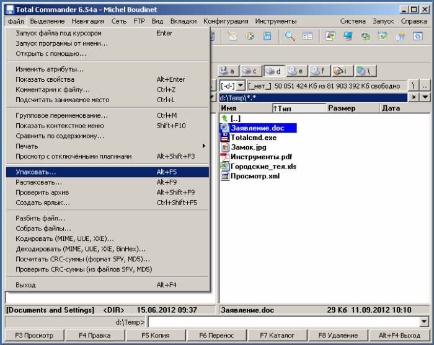Expand the command line history dropdown
This screenshot has width=434, height=345.
(x=423, y=321)
